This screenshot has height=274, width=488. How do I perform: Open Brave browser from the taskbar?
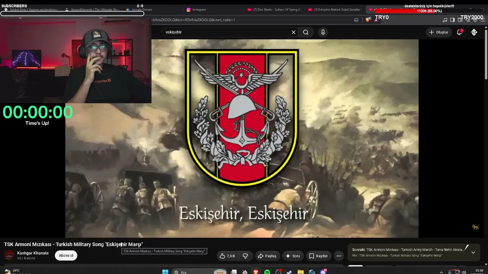(x=256, y=272)
